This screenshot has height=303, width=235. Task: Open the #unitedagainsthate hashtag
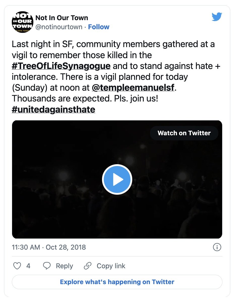53,109
